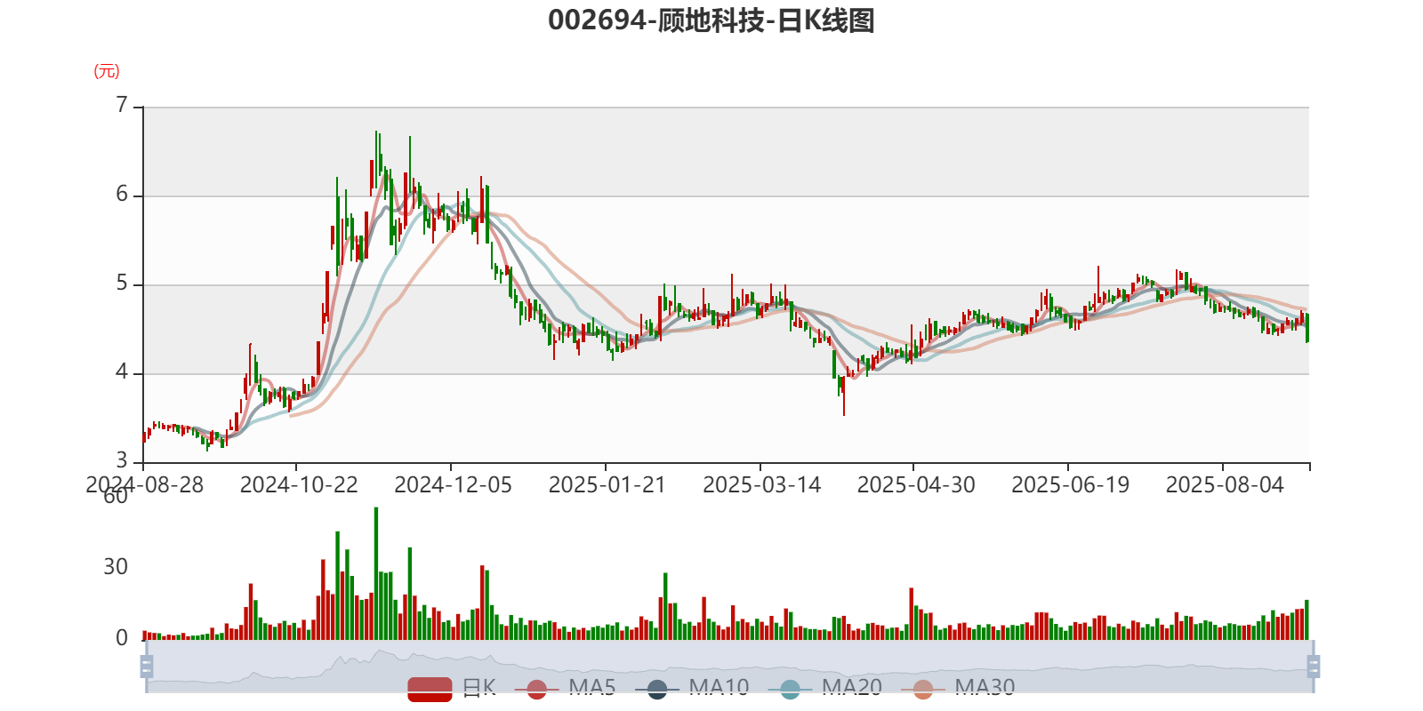Toggle the MA30 line legend
Screen dimensions: 1423x711
tap(958, 688)
